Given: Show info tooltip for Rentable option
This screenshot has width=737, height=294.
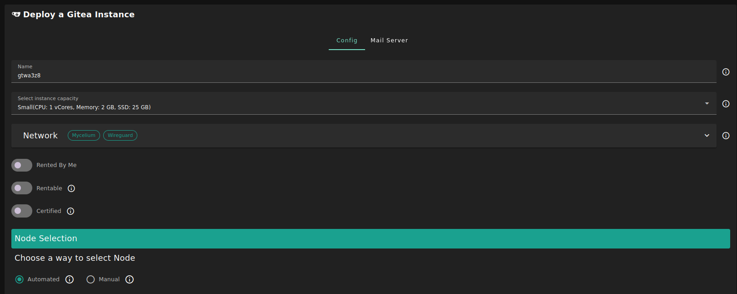Looking at the screenshot, I should [71, 188].
